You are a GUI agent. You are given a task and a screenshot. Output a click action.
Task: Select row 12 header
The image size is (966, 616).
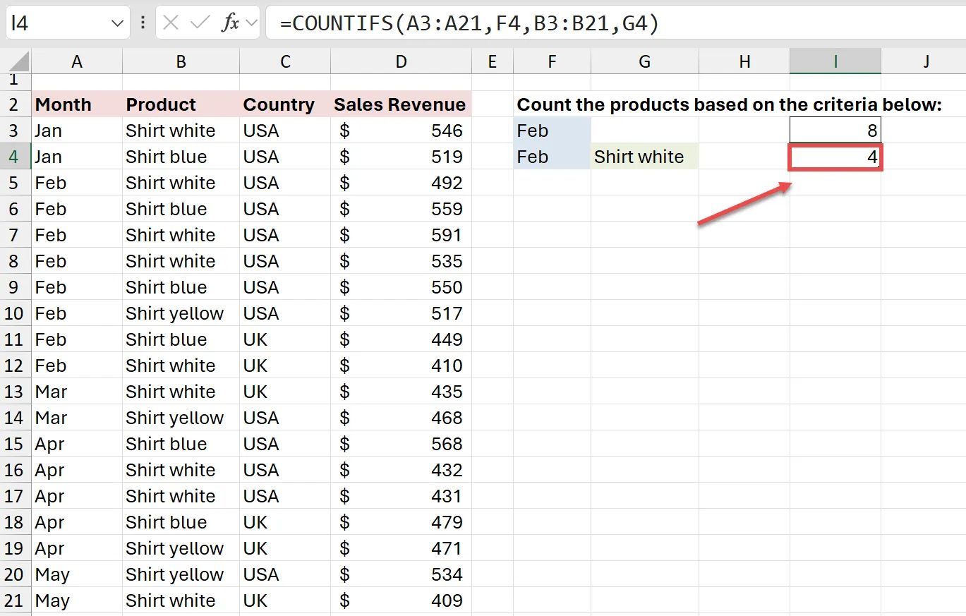[15, 366]
